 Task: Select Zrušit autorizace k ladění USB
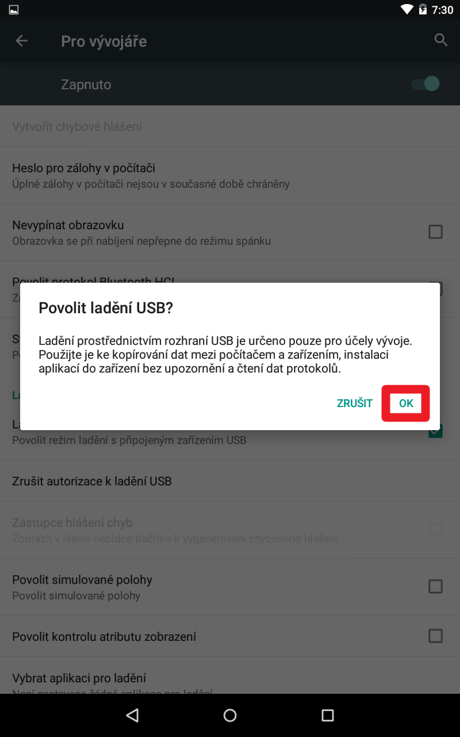pyautogui.click(x=230, y=481)
